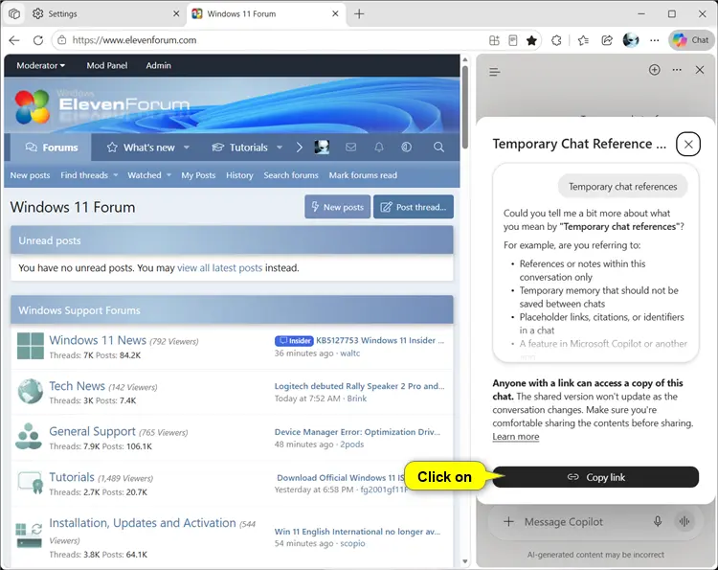
Task: Click the browser address bar URL
Action: 135,40
